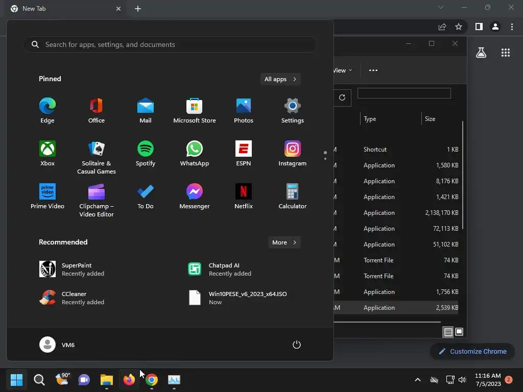Viewport: 523px width, 392px height.
Task: Open Settings from pinned apps
Action: [293, 111]
